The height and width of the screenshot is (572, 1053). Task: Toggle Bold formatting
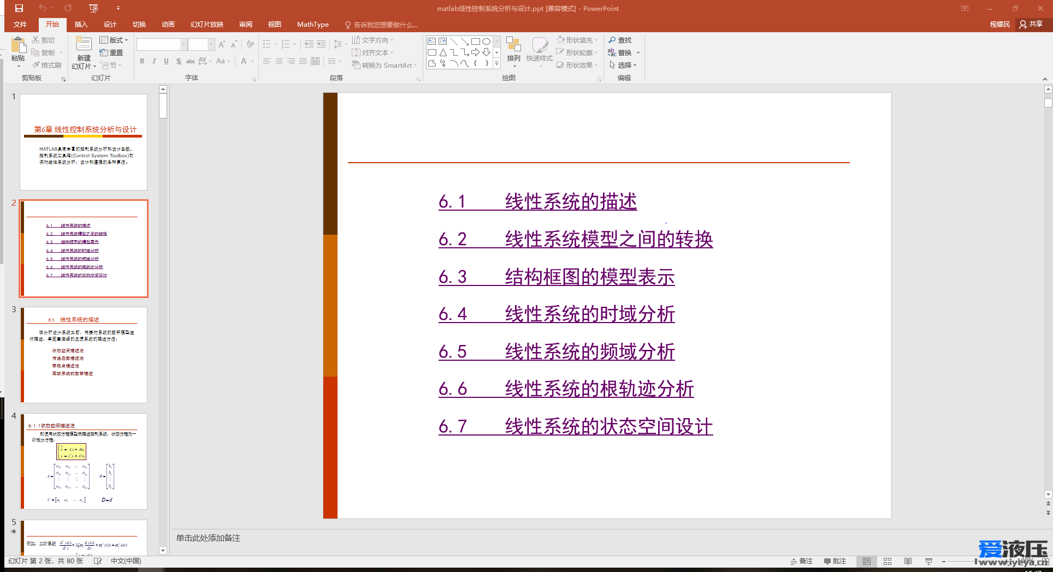pyautogui.click(x=142, y=61)
